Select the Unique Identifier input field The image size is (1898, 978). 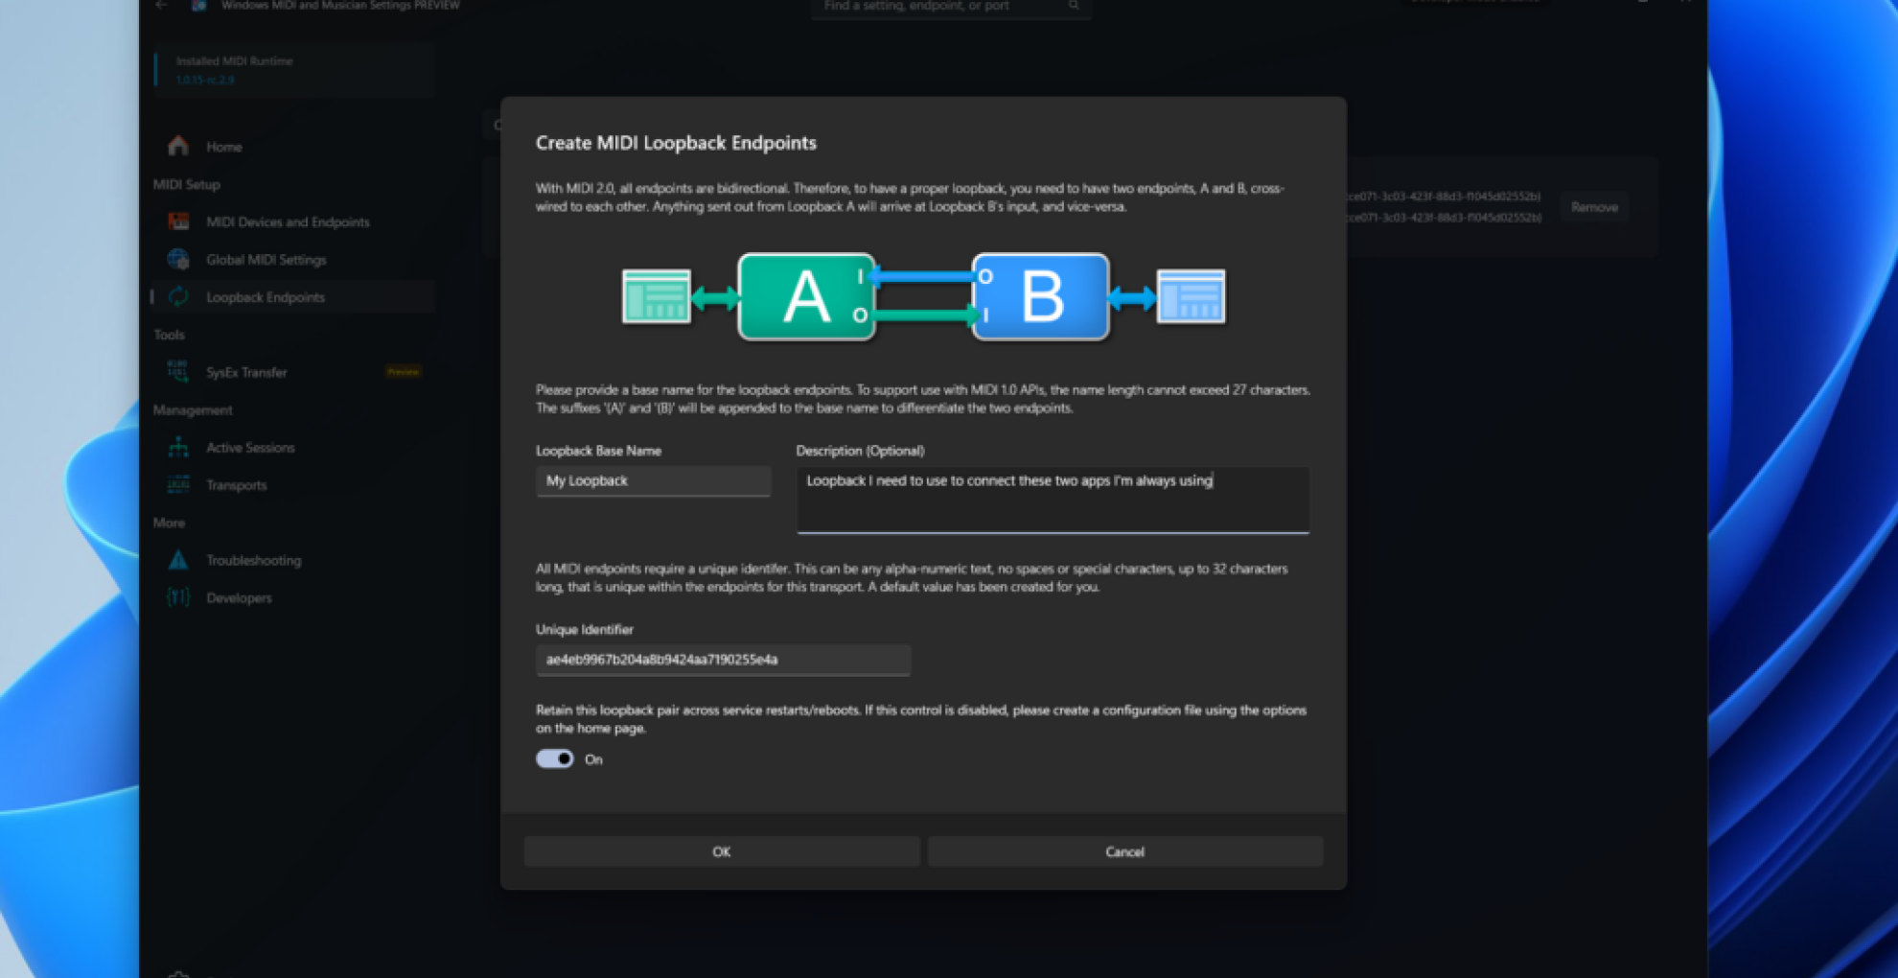[x=723, y=660]
